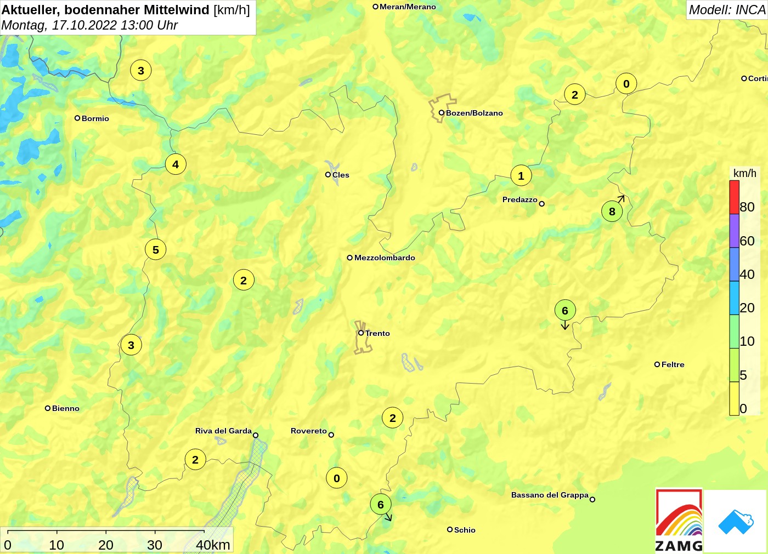Image resolution: width=768 pixels, height=554 pixels.
Task: Click the Feltre town label
Action: click(x=673, y=364)
